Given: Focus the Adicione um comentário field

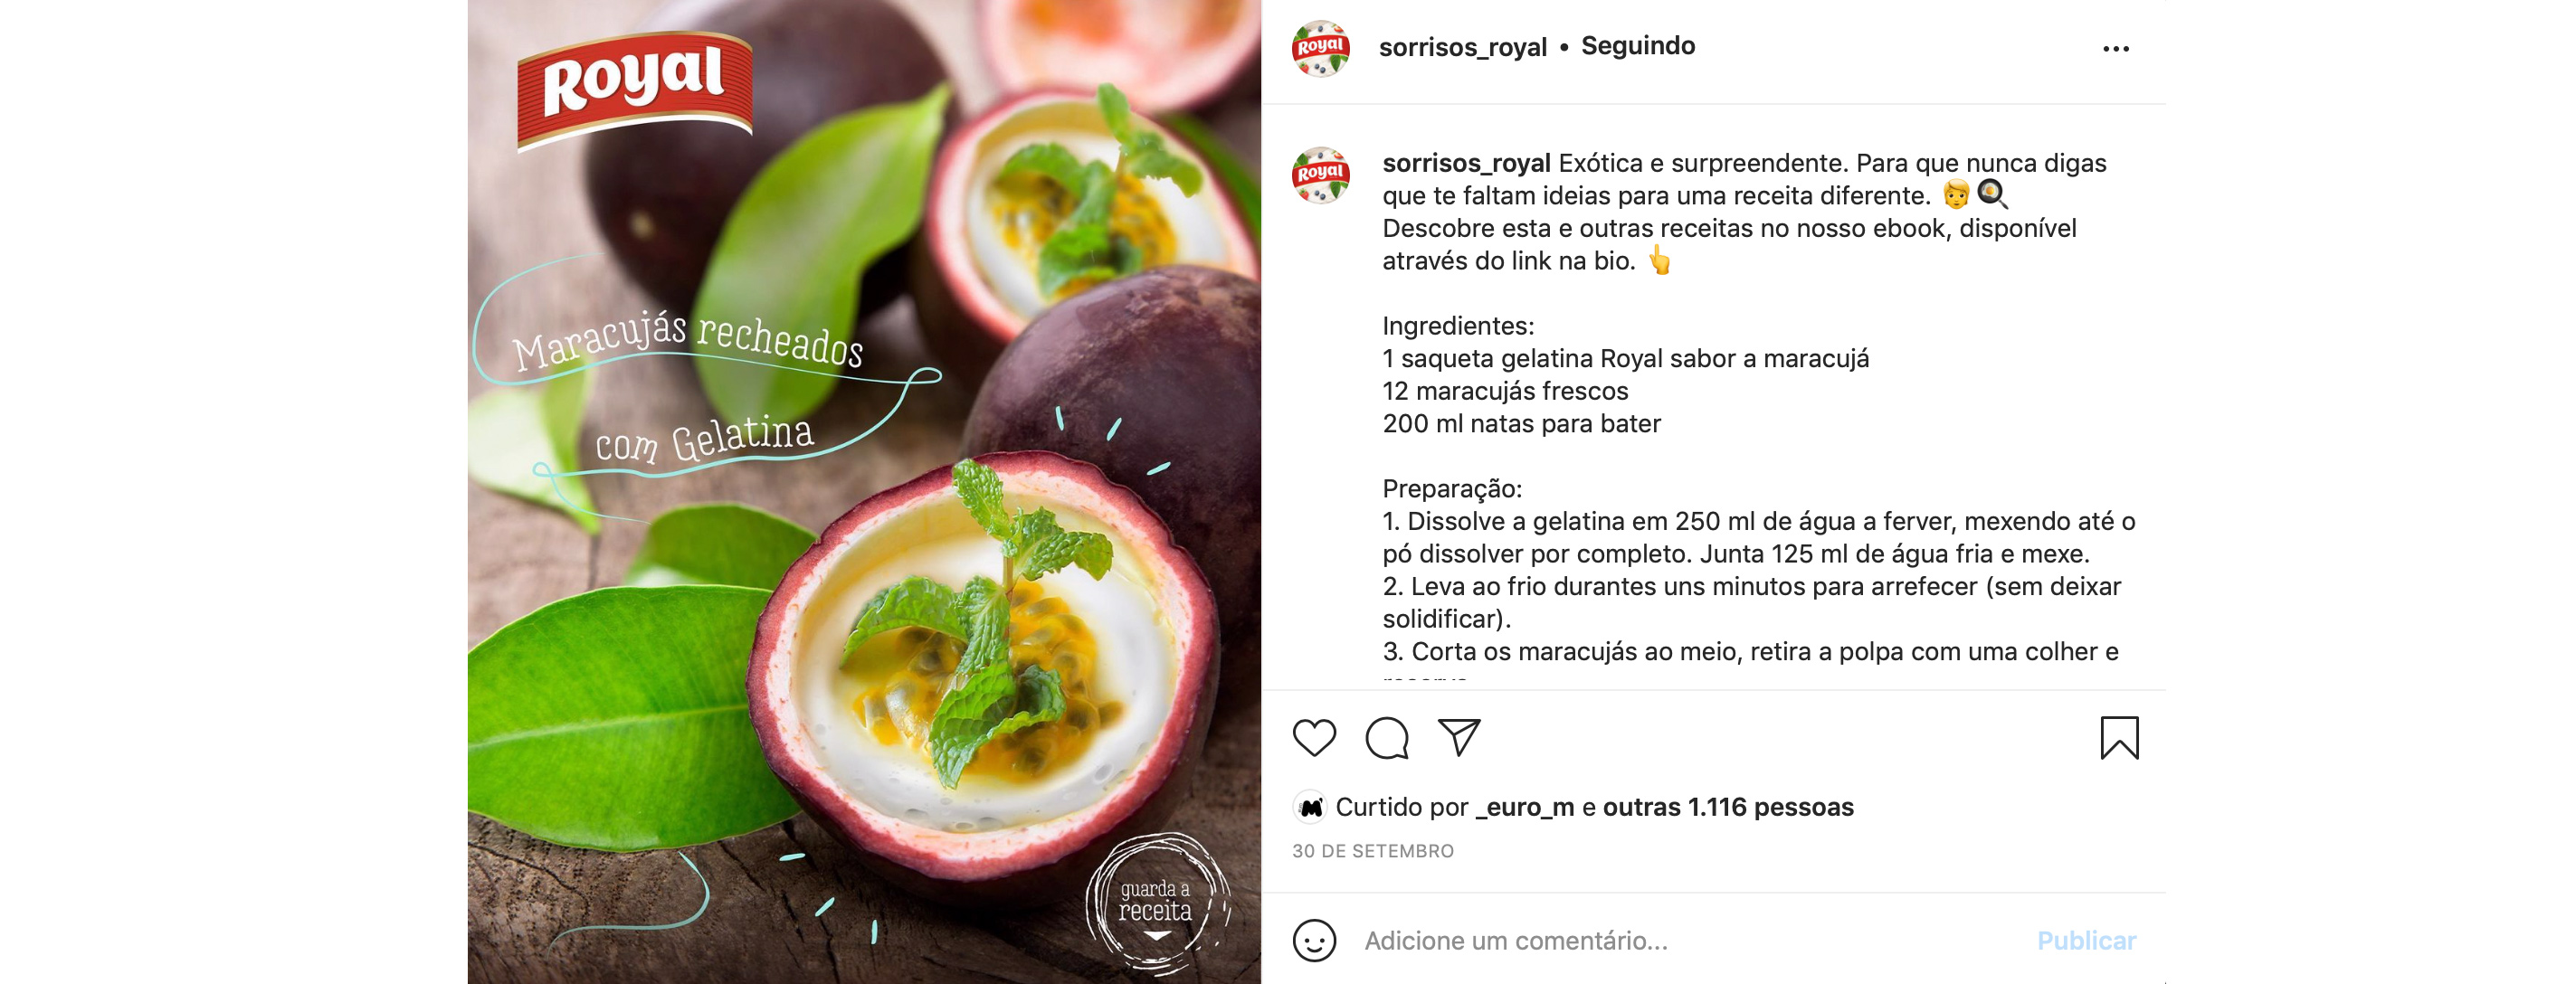Looking at the screenshot, I should click(1690, 941).
